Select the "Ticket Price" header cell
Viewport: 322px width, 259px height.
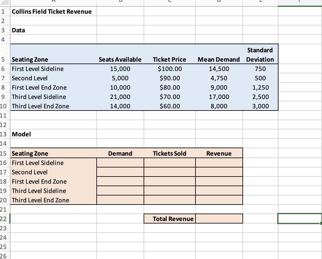(x=169, y=59)
